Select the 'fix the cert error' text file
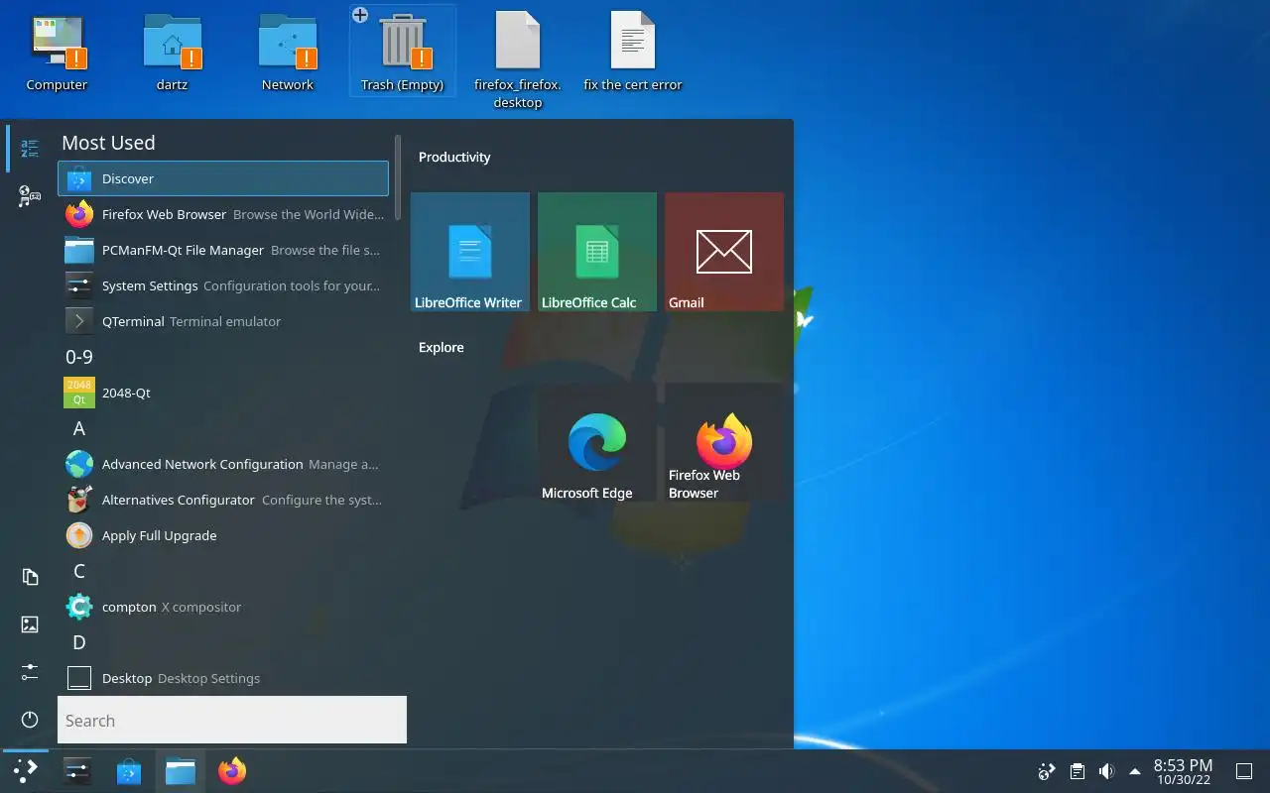The image size is (1270, 793). [633, 52]
